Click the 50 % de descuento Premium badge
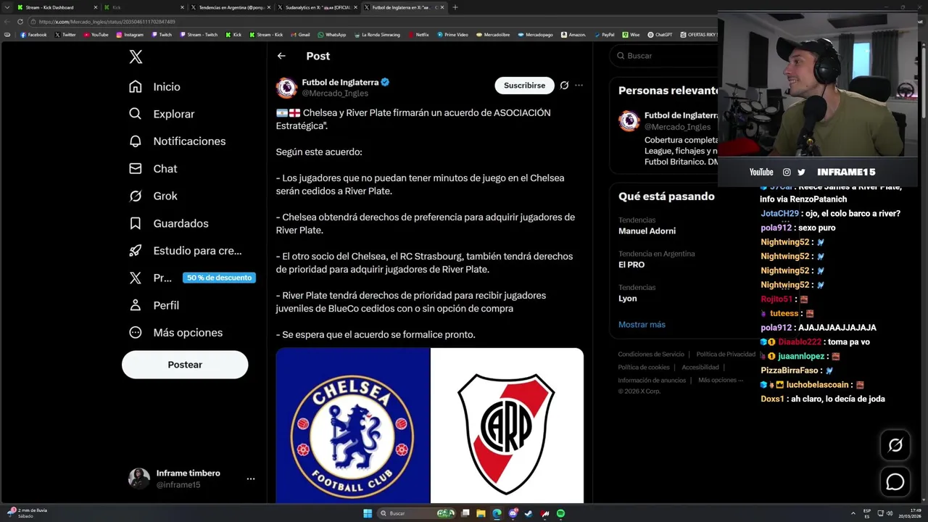The height and width of the screenshot is (522, 928). point(219,278)
